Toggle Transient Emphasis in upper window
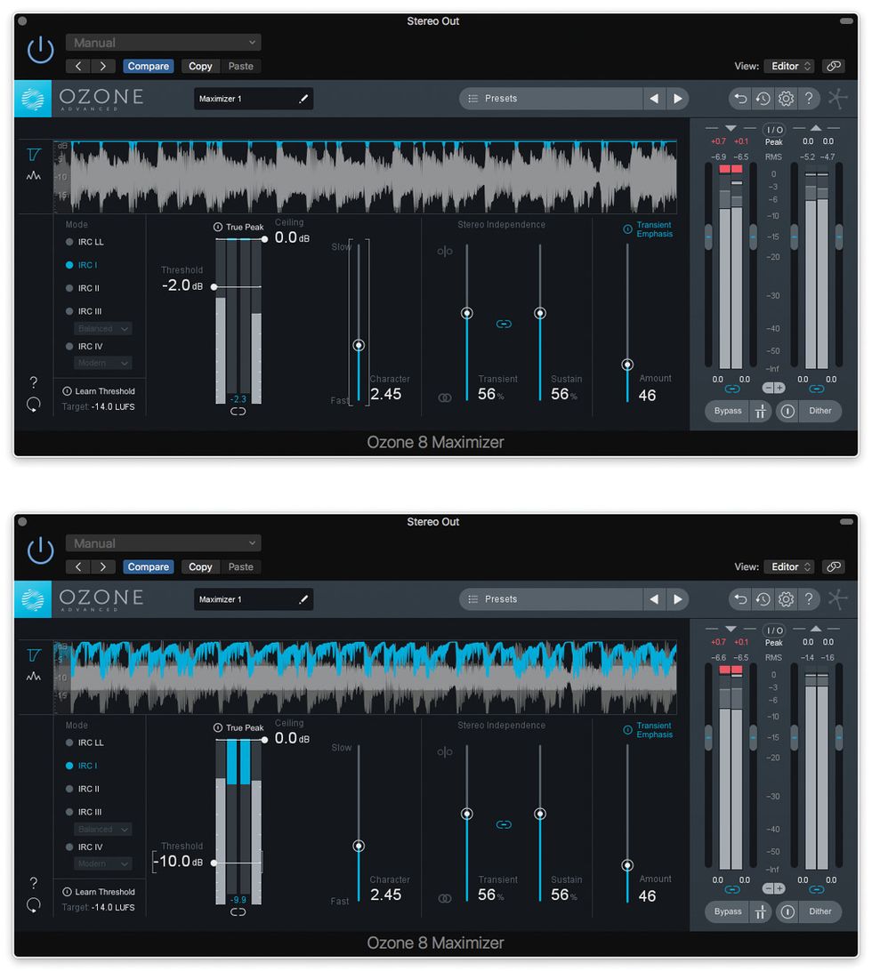The width and height of the screenshot is (872, 971). 648,229
